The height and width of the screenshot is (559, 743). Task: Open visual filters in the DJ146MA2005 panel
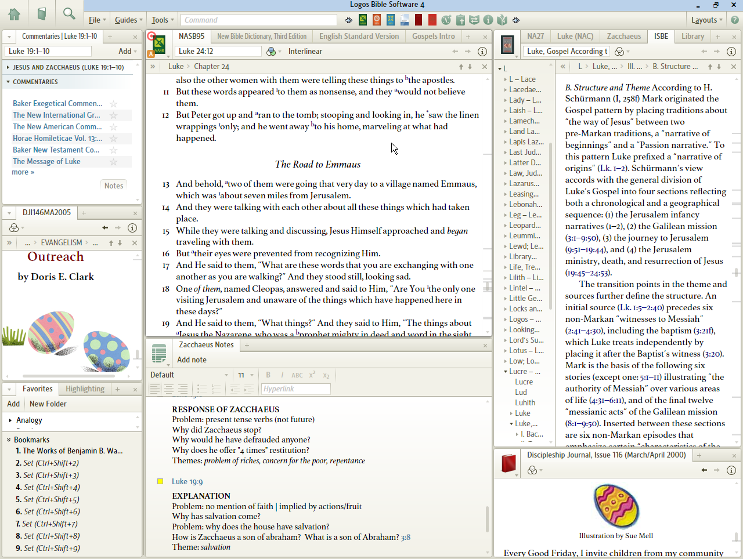[x=15, y=228]
